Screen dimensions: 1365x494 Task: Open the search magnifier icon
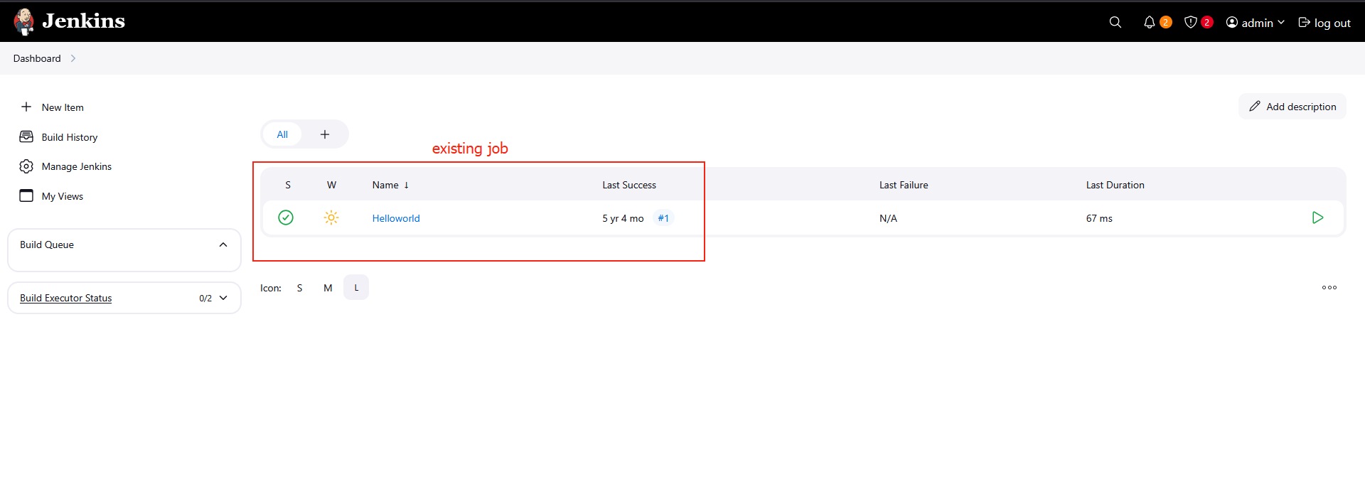coord(1115,23)
